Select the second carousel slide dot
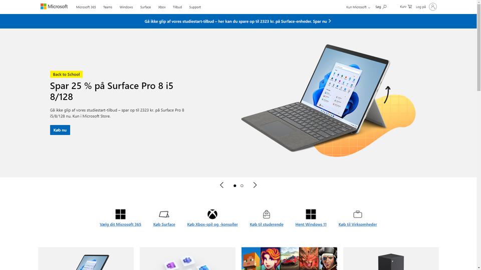This screenshot has height=270, width=481. point(242,185)
